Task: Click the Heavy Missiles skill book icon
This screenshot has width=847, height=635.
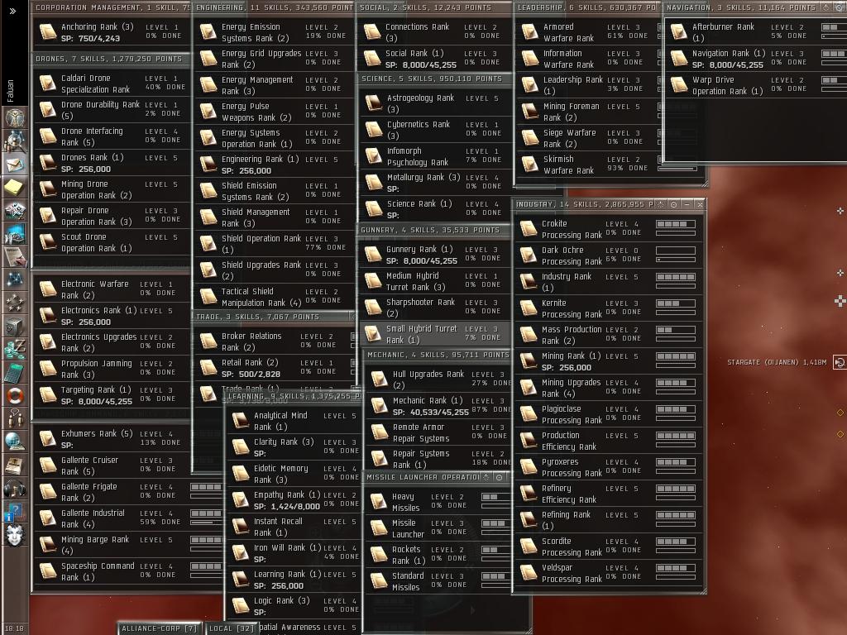Action: pos(379,502)
